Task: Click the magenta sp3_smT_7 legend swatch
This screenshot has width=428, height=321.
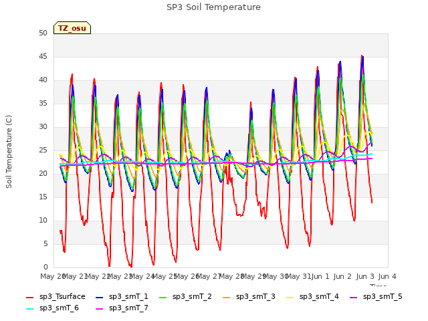Action: point(100,309)
